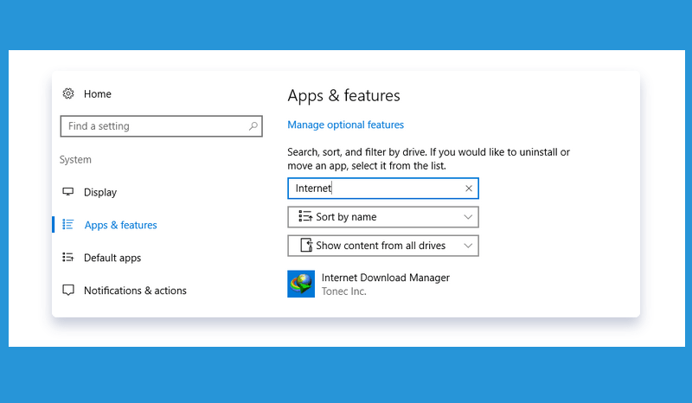Focus the Find a setting search box
This screenshot has width=692, height=403.
[x=162, y=126]
